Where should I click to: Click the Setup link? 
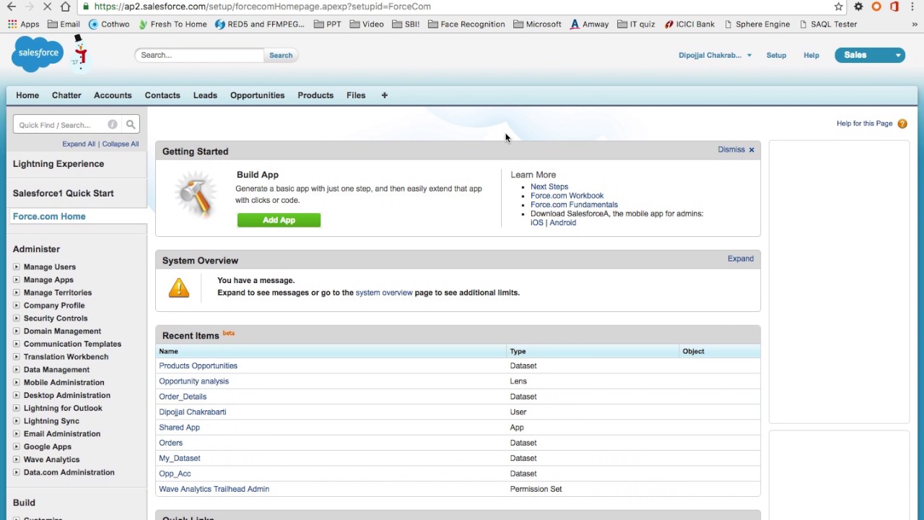tap(776, 55)
